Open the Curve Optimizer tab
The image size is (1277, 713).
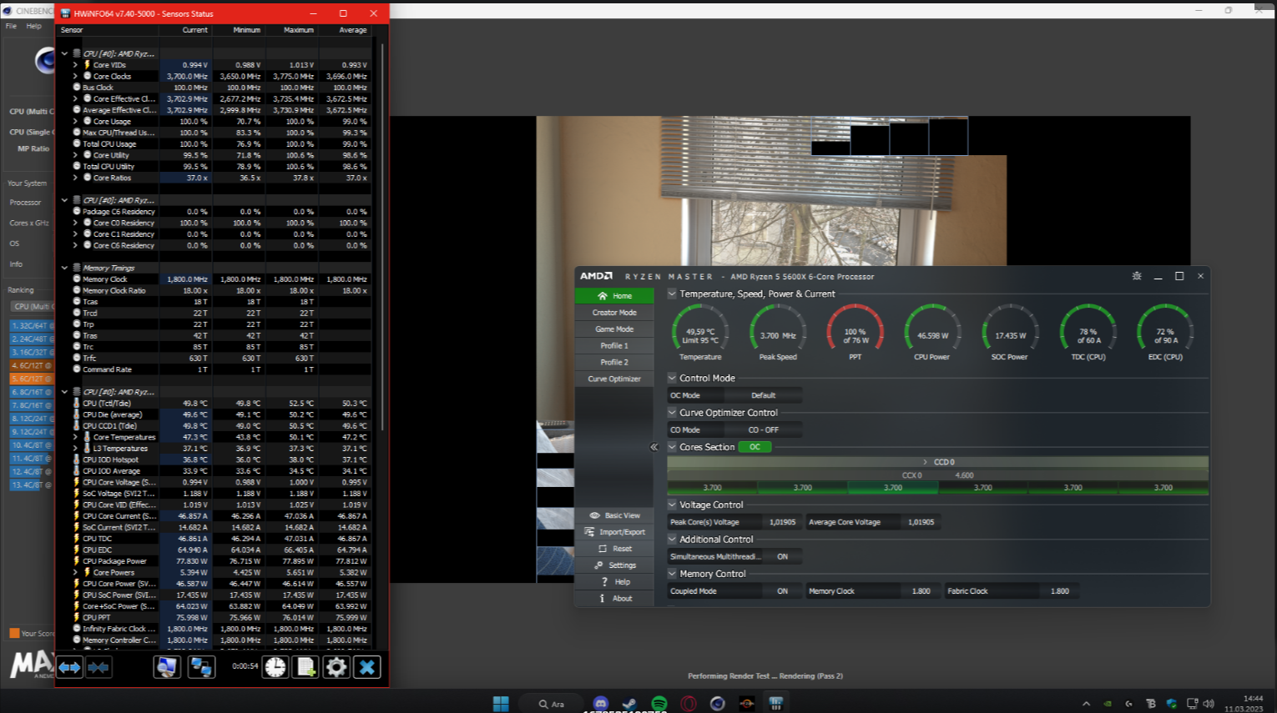(614, 379)
